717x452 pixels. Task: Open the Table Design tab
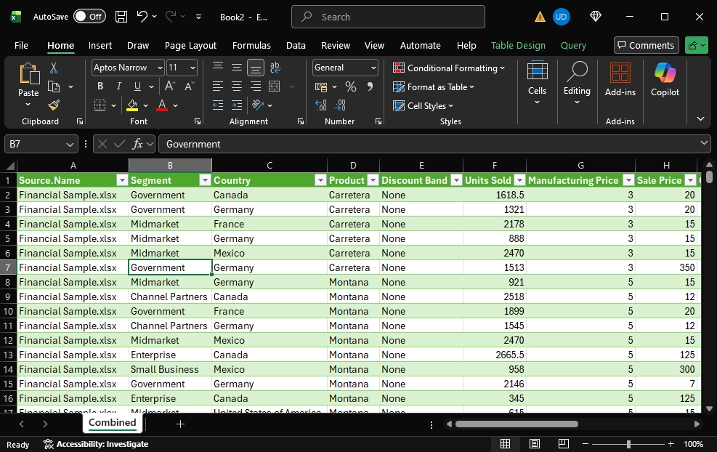point(518,45)
